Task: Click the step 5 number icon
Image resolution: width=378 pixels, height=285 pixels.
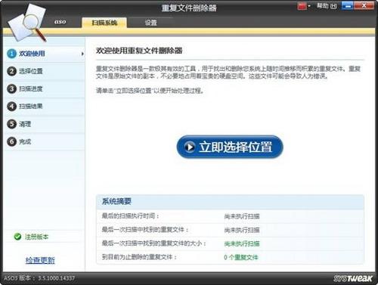Action: click(x=11, y=124)
